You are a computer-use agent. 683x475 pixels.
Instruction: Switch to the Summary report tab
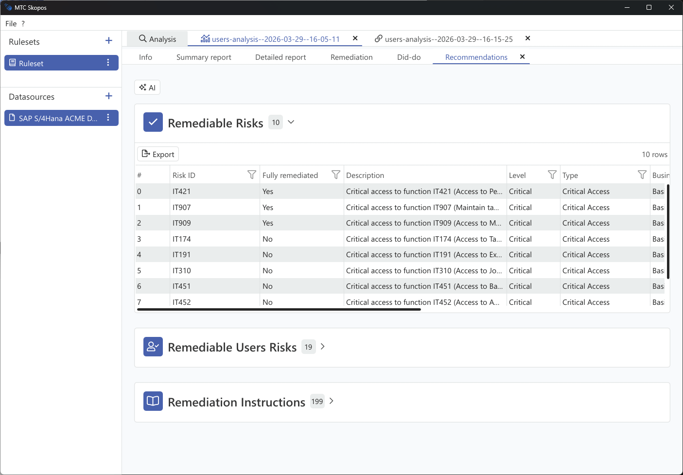(203, 57)
